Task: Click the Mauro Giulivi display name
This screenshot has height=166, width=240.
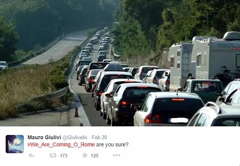Action: [44, 137]
